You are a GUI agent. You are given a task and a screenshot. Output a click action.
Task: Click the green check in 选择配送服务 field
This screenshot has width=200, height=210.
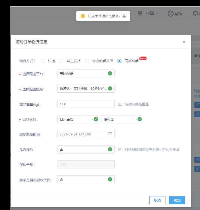coord(110,89)
